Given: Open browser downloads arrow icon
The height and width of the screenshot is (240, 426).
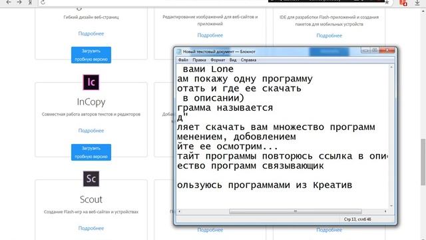Looking at the screenshot, I should [417, 3].
